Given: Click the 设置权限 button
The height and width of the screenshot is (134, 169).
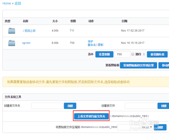Looking at the screenshot, I should (104, 54).
